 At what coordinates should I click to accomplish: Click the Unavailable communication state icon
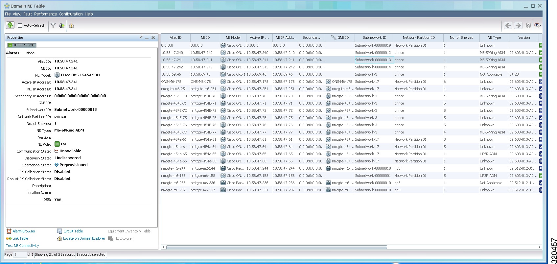point(57,151)
